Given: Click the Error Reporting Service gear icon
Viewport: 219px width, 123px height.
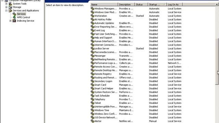Looking at the screenshot, I should [x=92, y=27].
